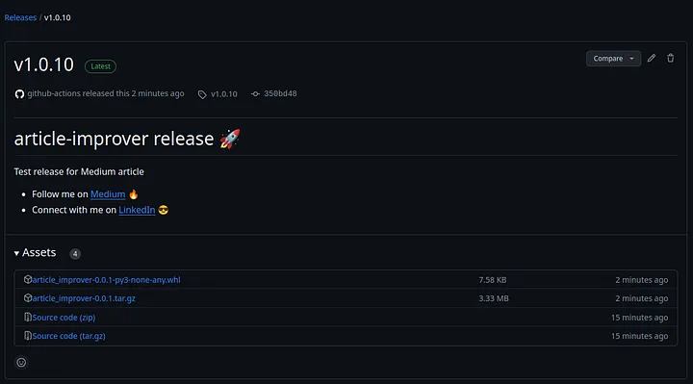Open the LinkedIn link
The width and height of the screenshot is (693, 384).
[x=137, y=210]
